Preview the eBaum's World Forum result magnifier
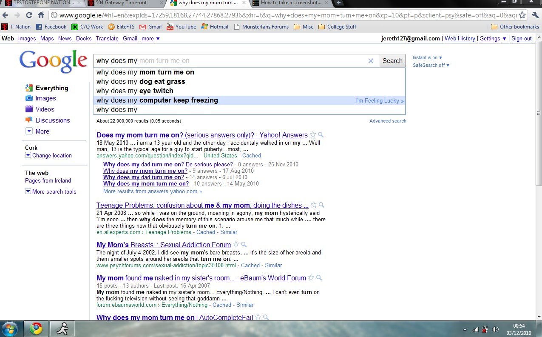This screenshot has width=542, height=337. pos(319,278)
